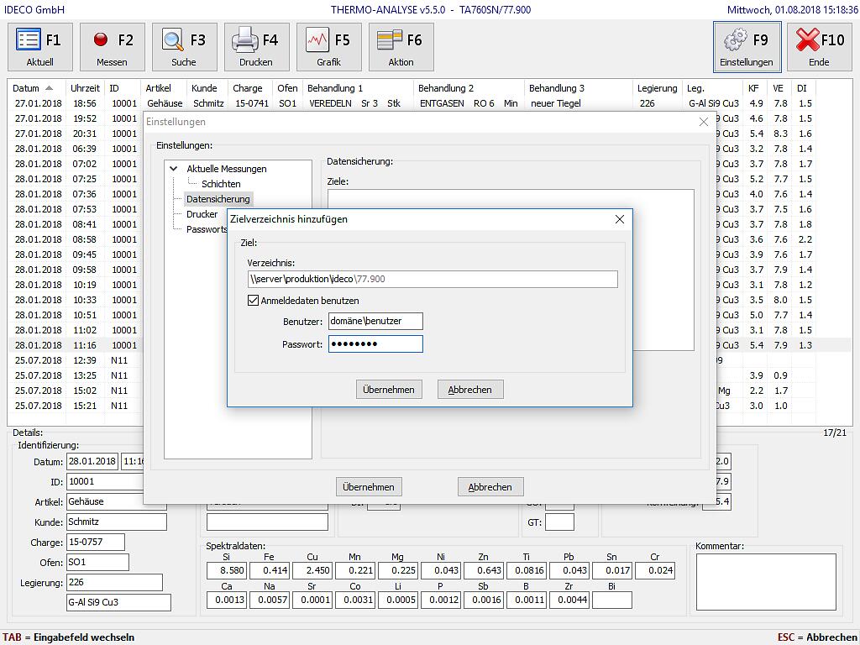Viewport: 860px width, 645px height.
Task: Select Datensicherung in the settings tree
Action: click(x=218, y=199)
